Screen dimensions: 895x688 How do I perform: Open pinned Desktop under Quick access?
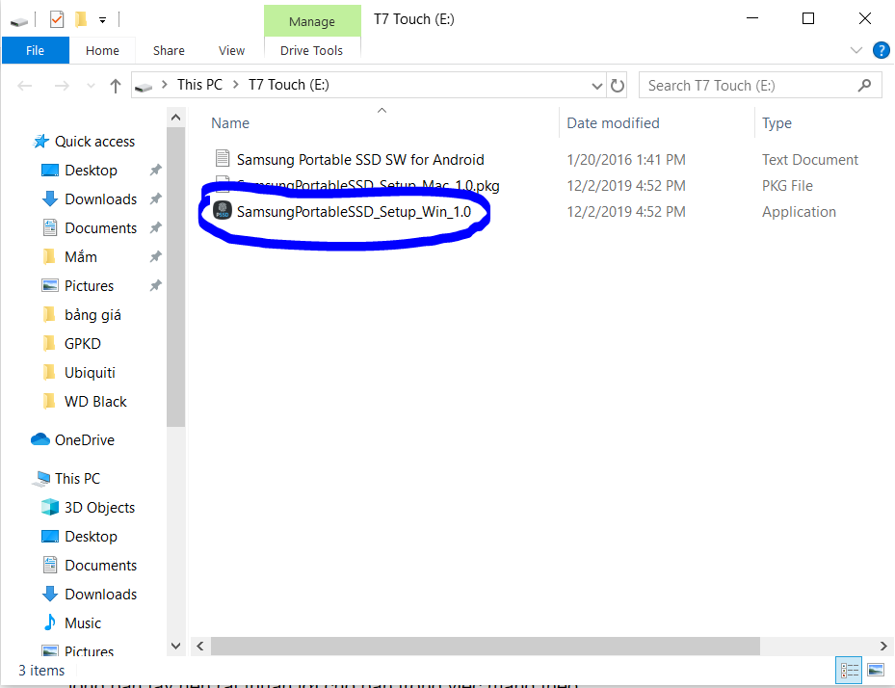click(91, 171)
